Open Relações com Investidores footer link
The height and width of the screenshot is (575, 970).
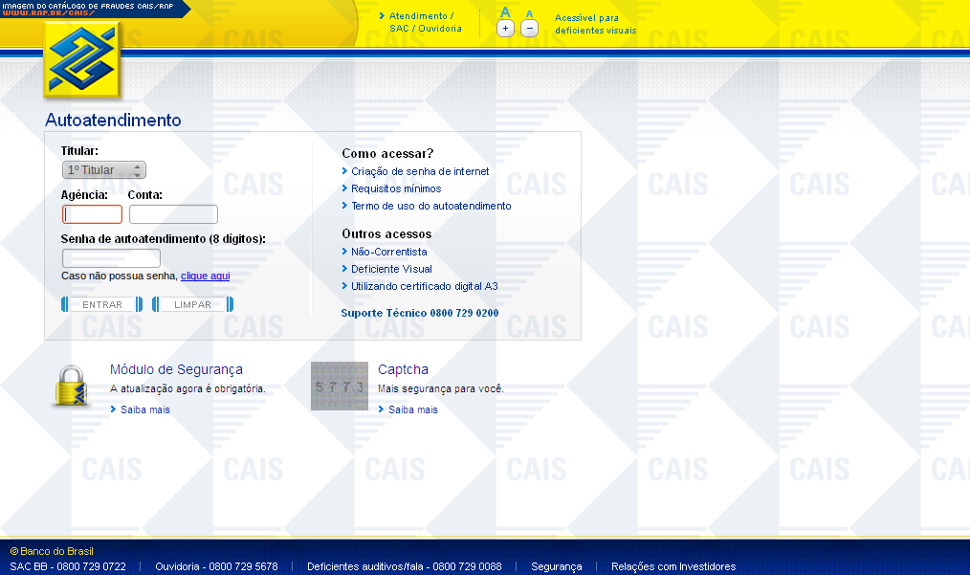tap(673, 566)
